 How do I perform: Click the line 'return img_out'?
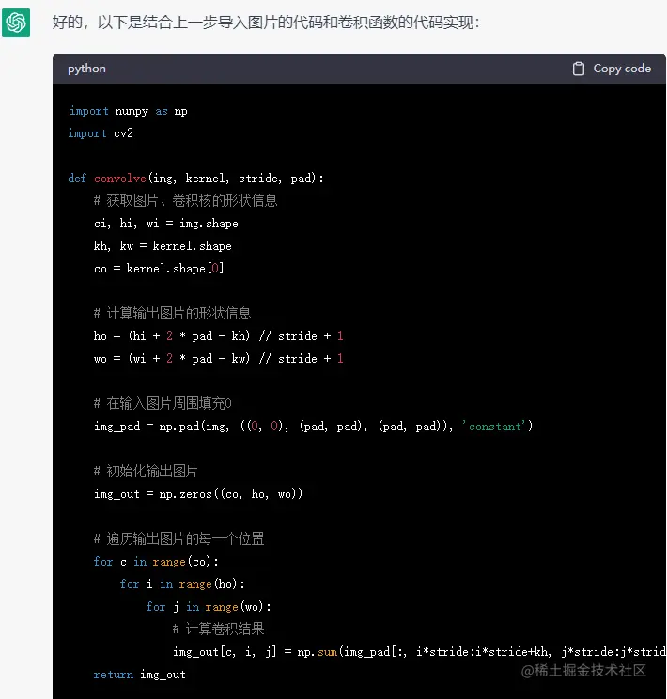click(x=140, y=675)
